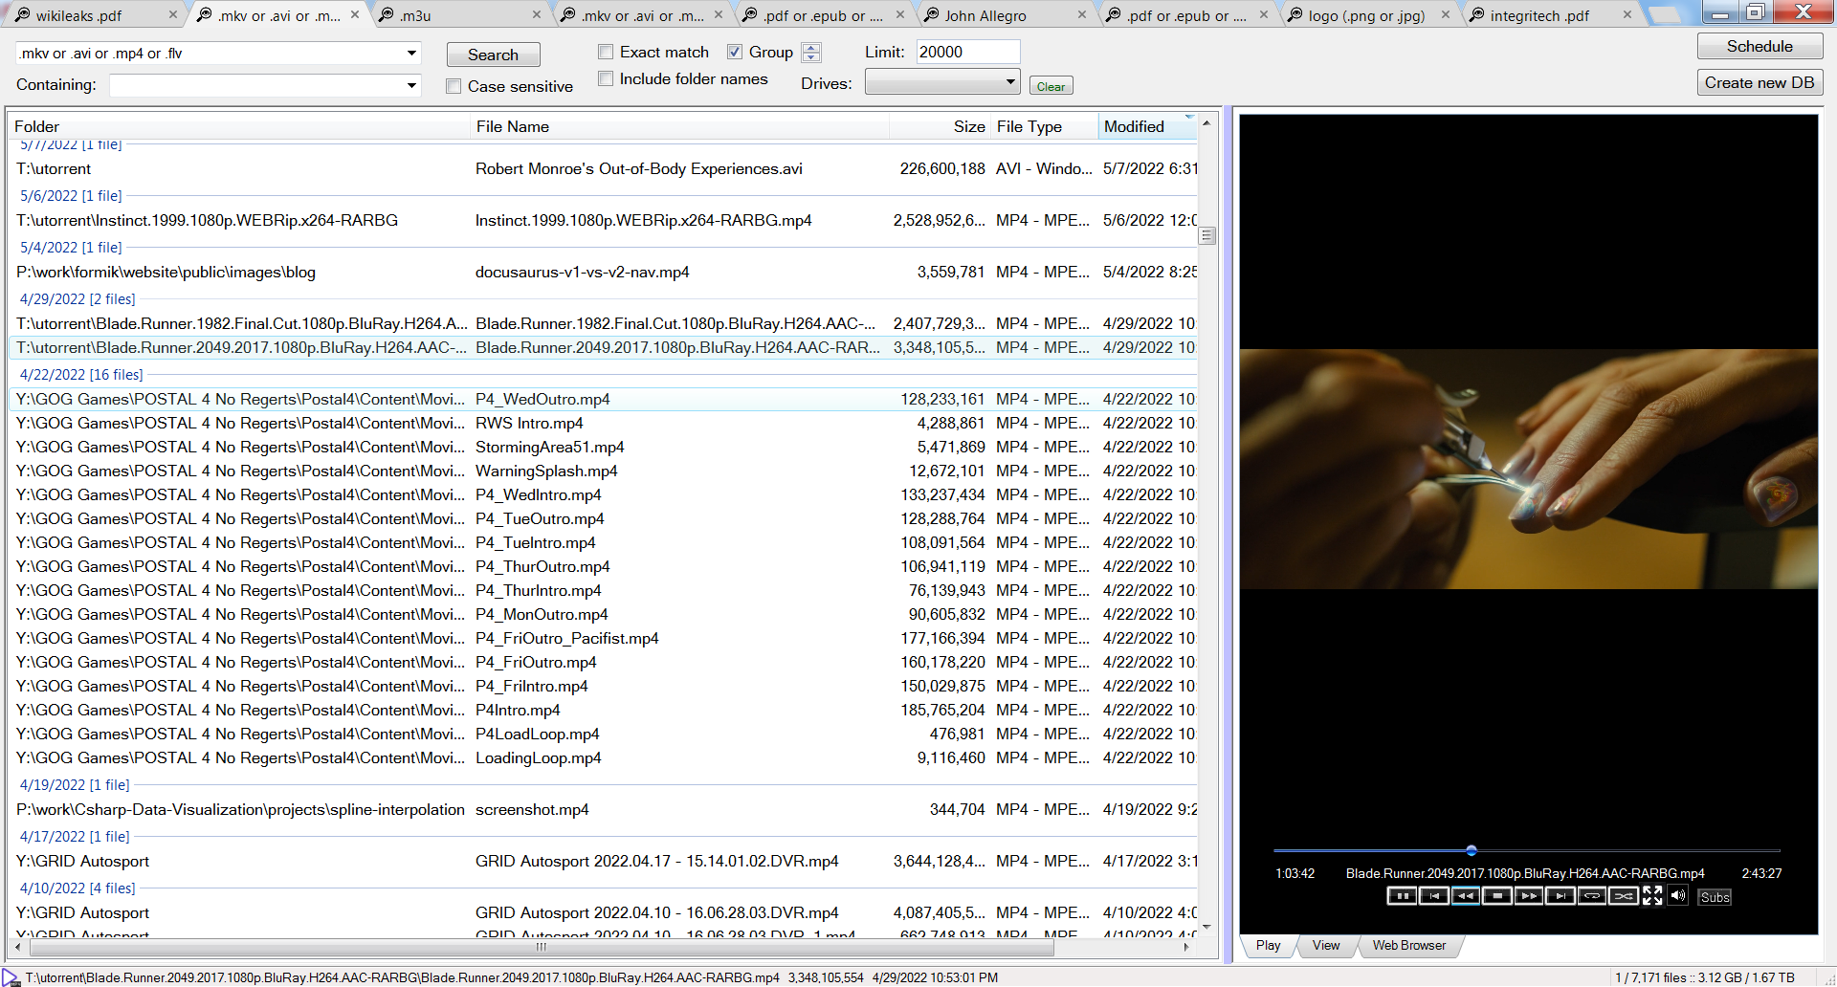Click vertical scrollbar down arrow
The image size is (1837, 987).
(1206, 927)
